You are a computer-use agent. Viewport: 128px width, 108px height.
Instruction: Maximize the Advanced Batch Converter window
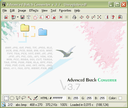117,5
